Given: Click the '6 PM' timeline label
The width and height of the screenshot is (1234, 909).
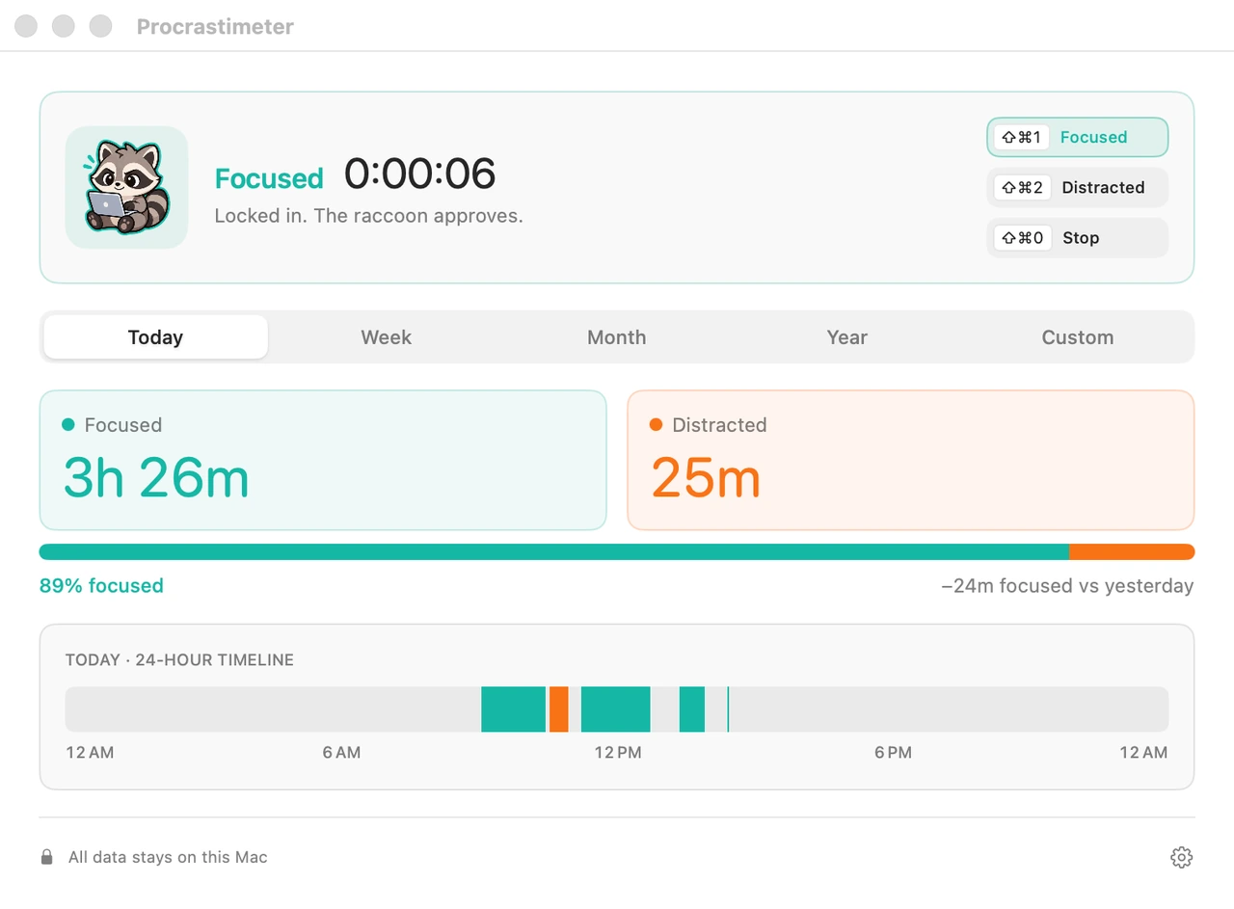Looking at the screenshot, I should click(x=893, y=753).
